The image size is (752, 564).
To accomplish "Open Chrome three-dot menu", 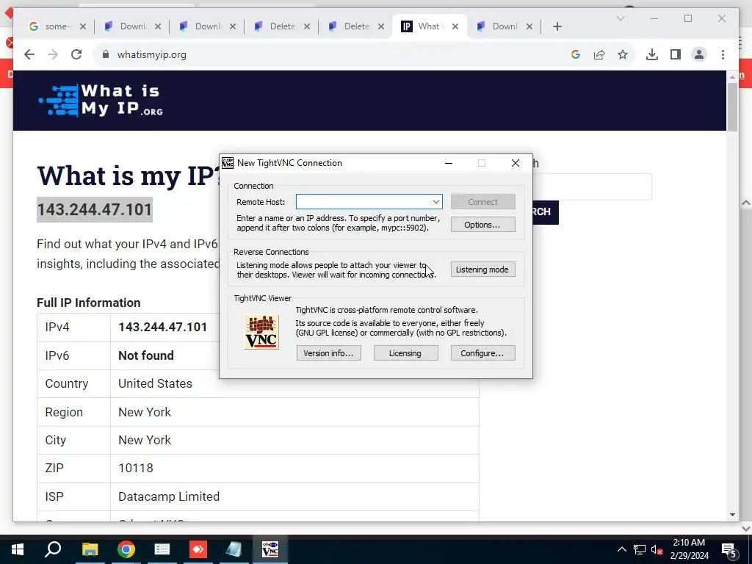I will click(723, 54).
